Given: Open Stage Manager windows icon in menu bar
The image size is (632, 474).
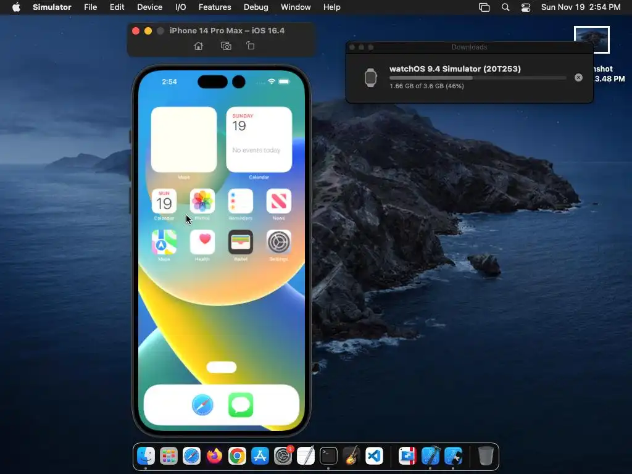Looking at the screenshot, I should pyautogui.click(x=484, y=7).
